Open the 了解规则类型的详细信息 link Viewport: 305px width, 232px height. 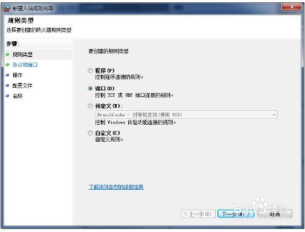pos(116,187)
